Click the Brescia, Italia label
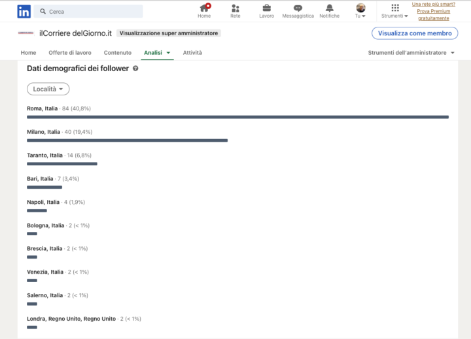 [x=44, y=248]
